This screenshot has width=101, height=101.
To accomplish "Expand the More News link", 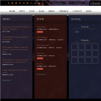I will click(x=7, y=80).
